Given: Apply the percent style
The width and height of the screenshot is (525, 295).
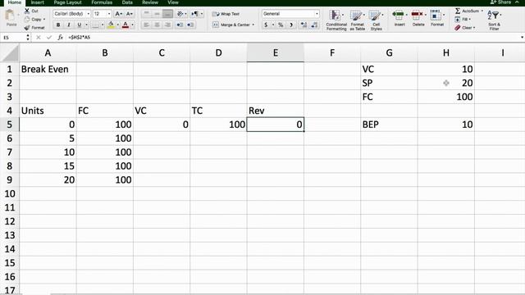Looking at the screenshot, I should point(281,25).
